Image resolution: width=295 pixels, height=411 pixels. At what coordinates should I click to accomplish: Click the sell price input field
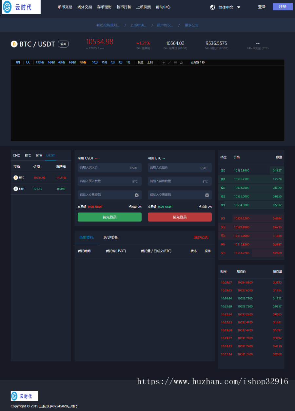[x=180, y=168]
